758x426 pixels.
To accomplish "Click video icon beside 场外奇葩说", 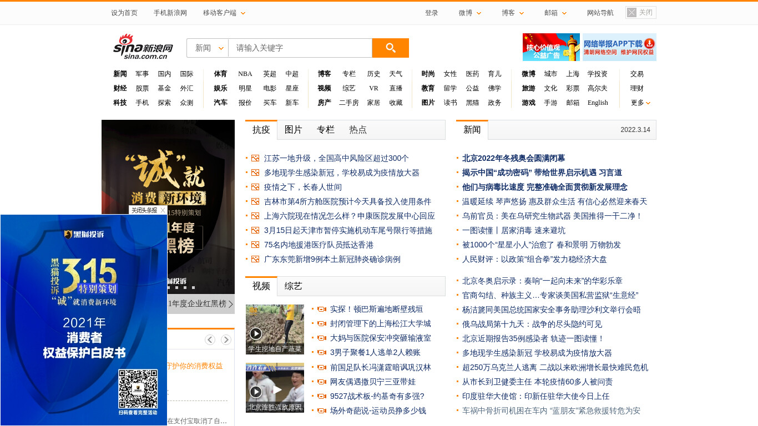I will 321,410.
